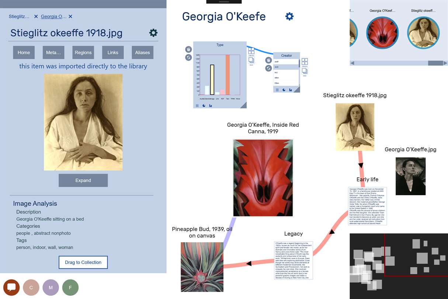Select the Image bar in Type chart

click(x=212, y=80)
